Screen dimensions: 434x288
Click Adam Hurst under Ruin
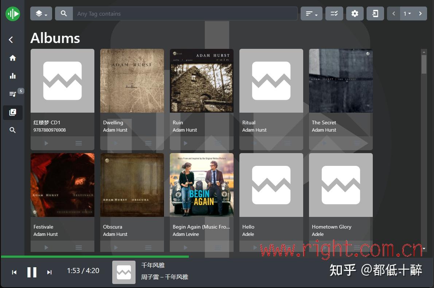click(x=185, y=130)
